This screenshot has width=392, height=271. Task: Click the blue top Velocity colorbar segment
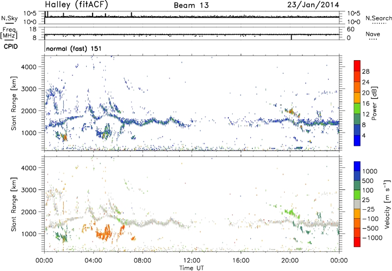(x=357, y=166)
